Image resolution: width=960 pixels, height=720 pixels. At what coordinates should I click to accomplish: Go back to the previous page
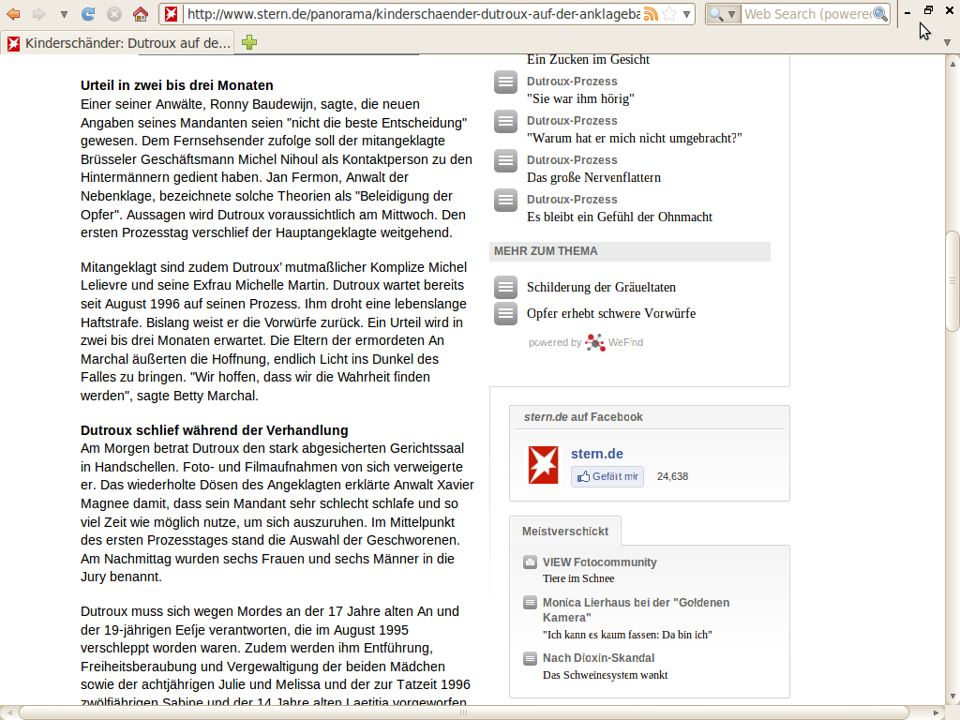click(x=13, y=13)
